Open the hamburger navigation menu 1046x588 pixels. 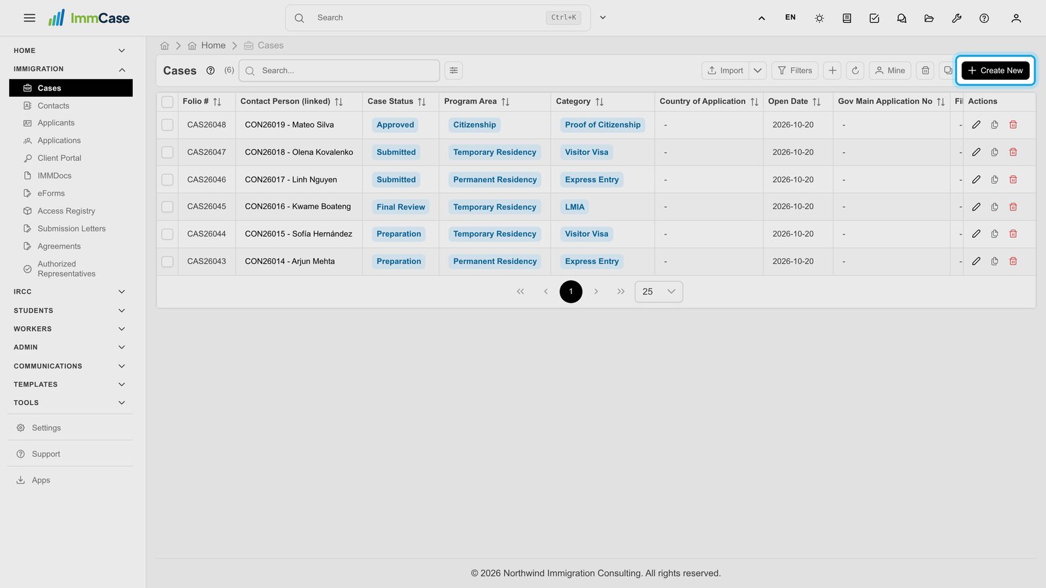coord(29,18)
